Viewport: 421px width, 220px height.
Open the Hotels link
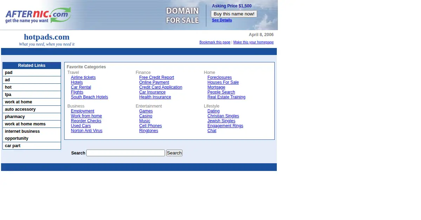[x=77, y=82]
